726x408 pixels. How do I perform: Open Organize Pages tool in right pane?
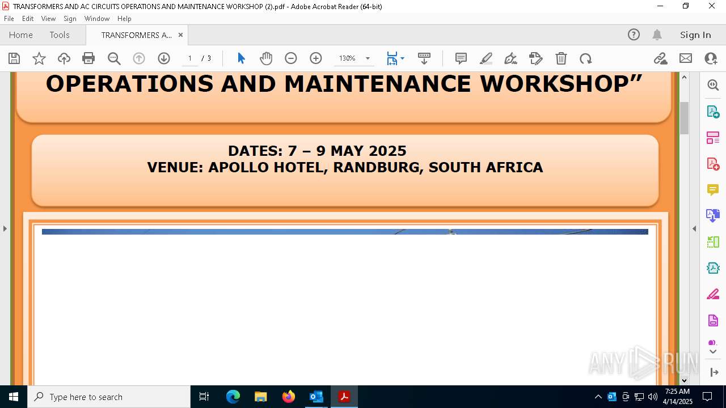(x=713, y=138)
